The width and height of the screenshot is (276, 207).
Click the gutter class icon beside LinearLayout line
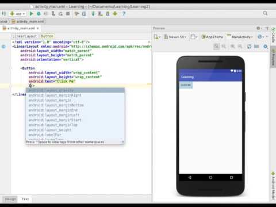3,47
